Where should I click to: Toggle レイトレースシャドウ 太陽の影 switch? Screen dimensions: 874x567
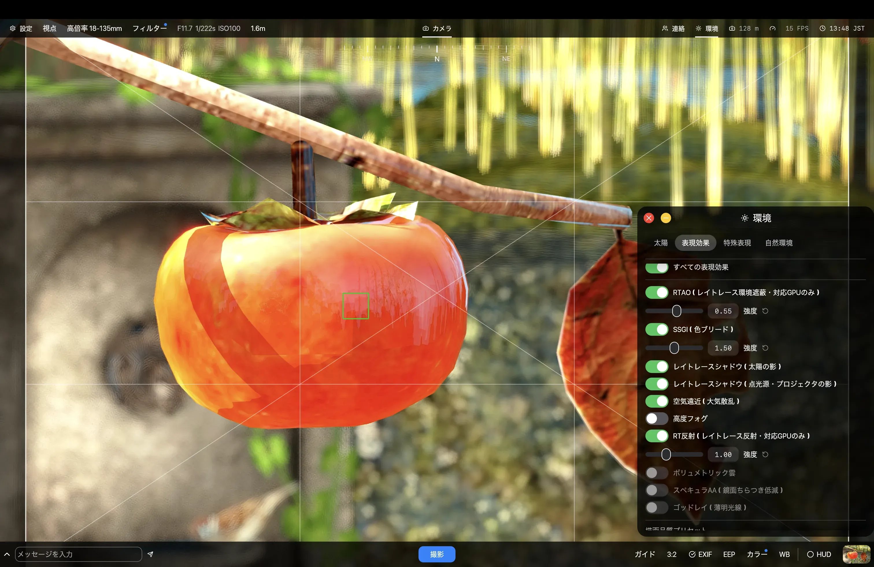[657, 366]
